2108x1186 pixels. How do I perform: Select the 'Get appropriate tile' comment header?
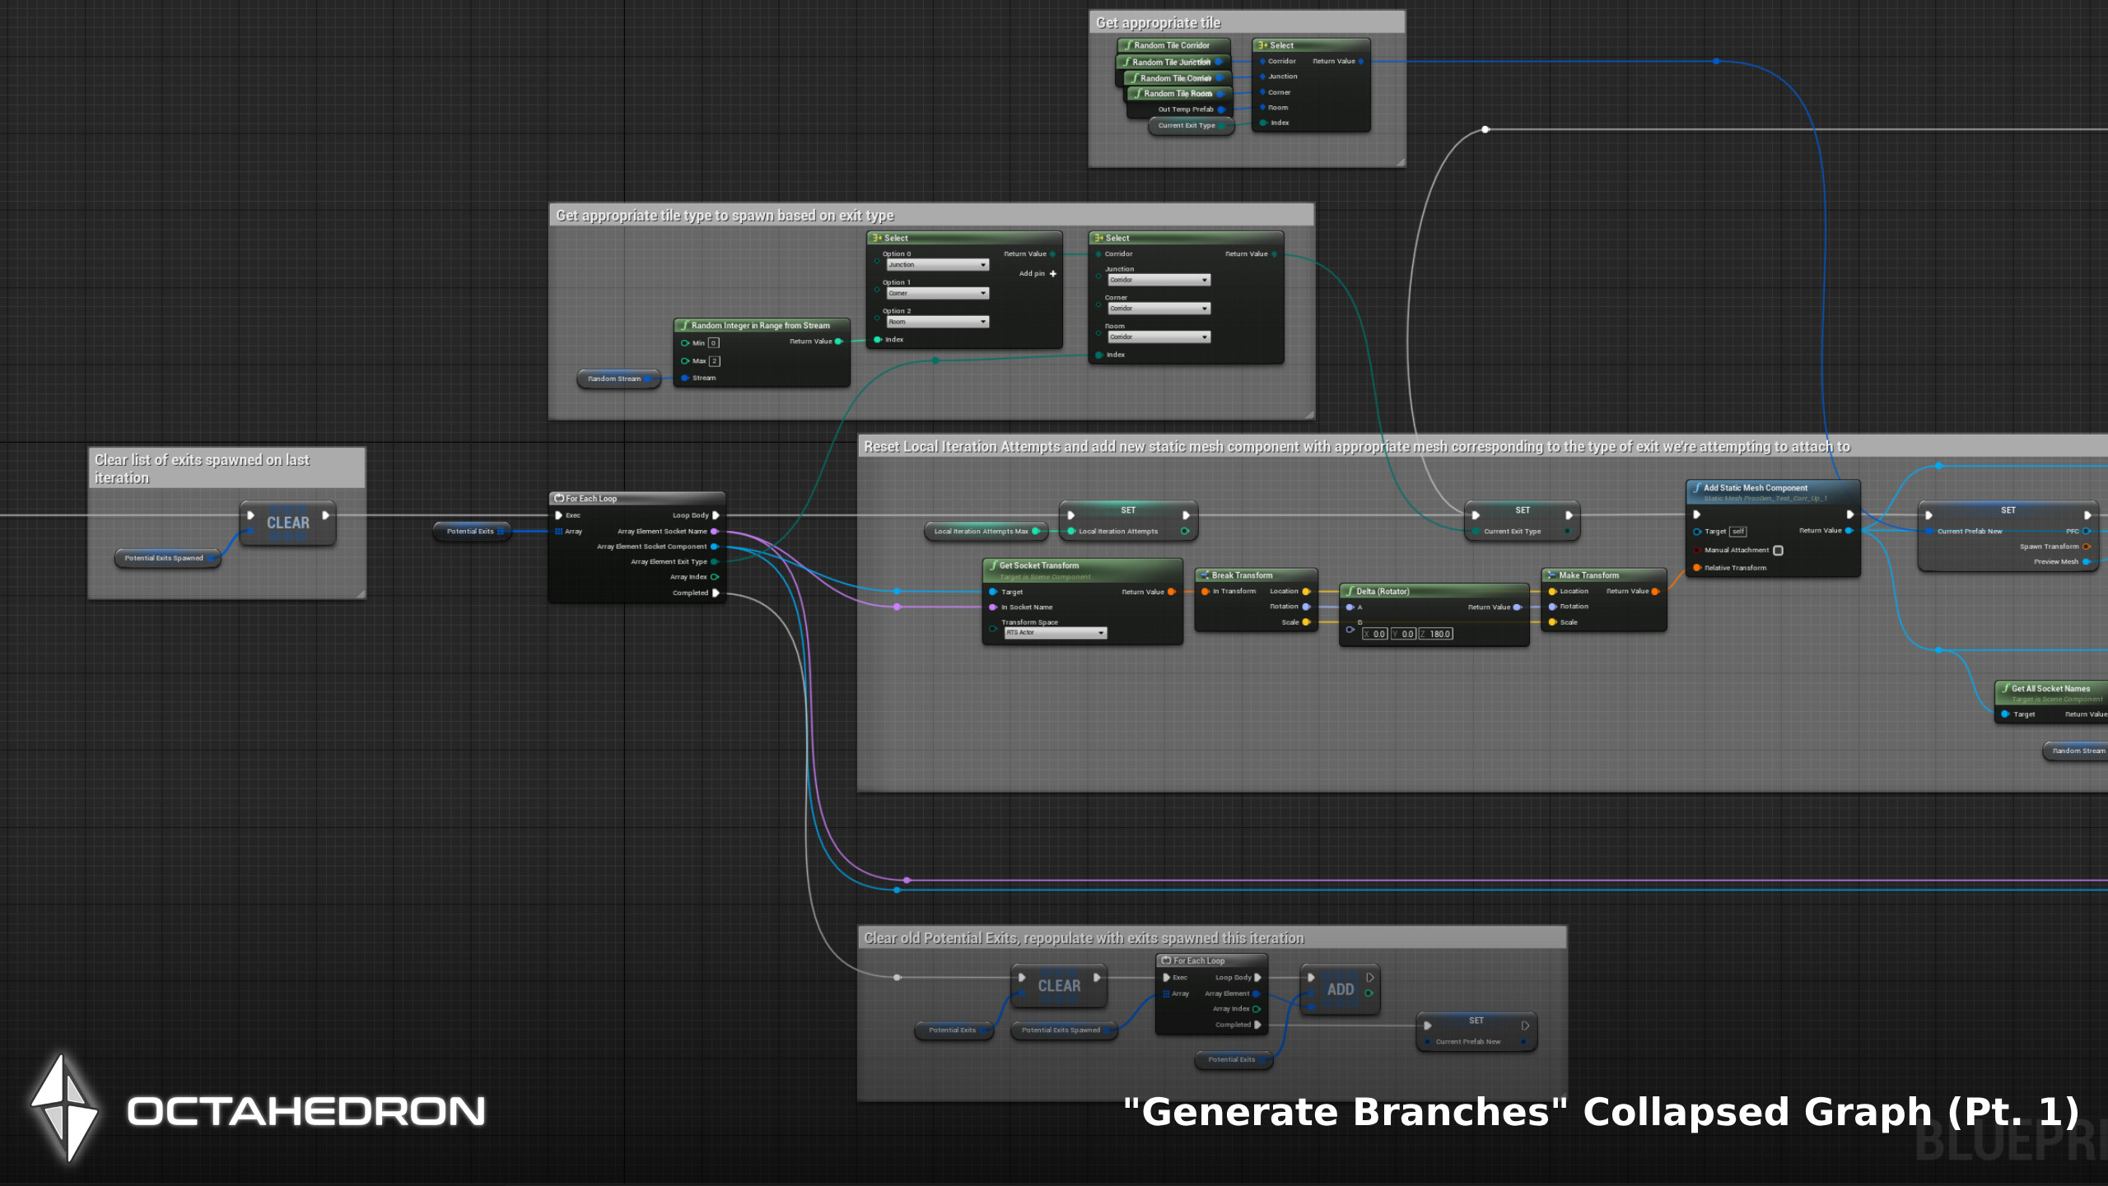pyautogui.click(x=1247, y=22)
